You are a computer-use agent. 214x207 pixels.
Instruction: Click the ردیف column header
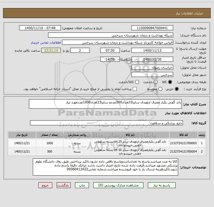coord(202,135)
